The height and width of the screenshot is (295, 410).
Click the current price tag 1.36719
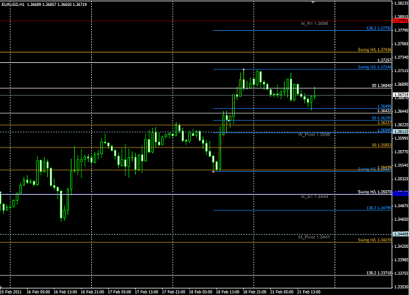tap(401, 95)
